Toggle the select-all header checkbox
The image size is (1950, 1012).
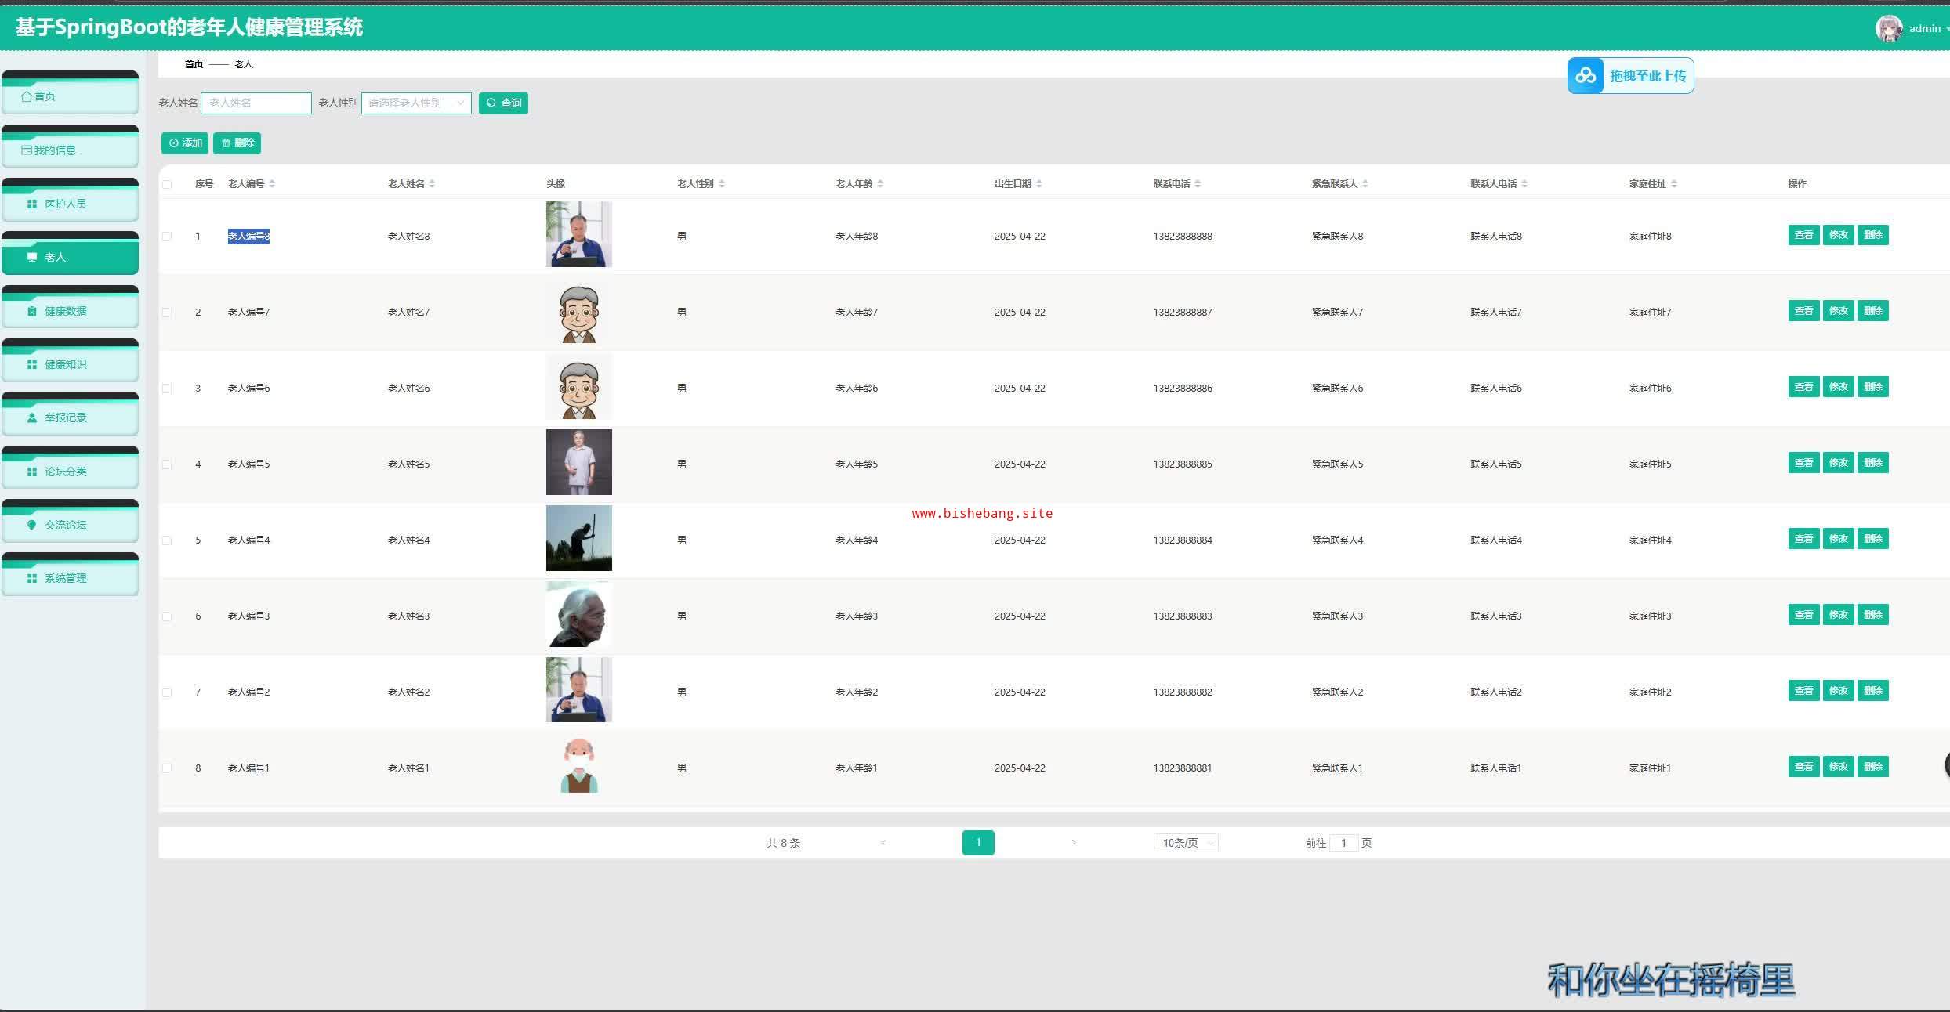pos(167,184)
